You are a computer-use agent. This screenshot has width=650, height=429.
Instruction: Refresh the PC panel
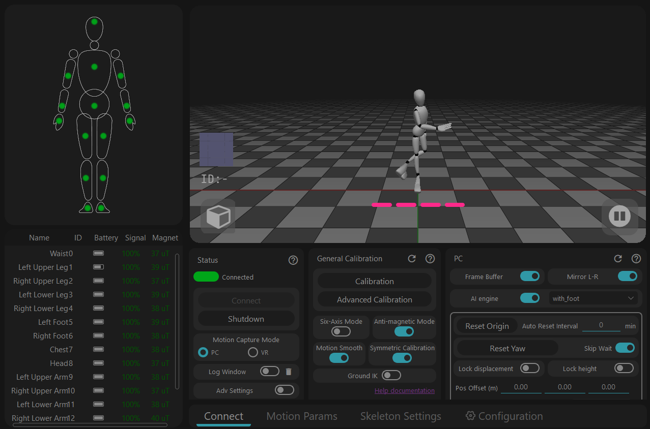coord(618,259)
